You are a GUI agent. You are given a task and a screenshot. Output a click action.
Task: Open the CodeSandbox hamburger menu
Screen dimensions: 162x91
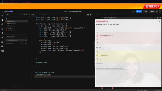(2, 11)
